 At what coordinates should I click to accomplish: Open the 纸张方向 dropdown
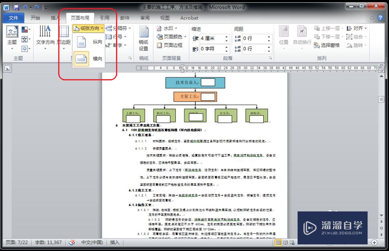pyautogui.click(x=88, y=28)
